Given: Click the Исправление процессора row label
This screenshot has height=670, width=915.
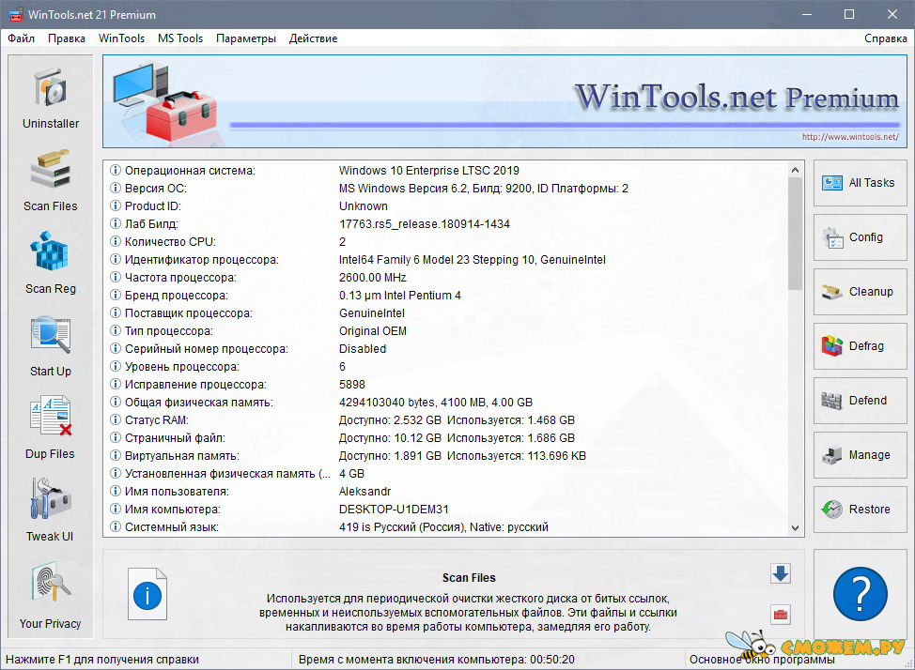Looking at the screenshot, I should coord(195,385).
